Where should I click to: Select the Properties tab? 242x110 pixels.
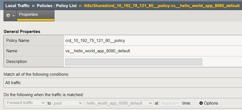click(36, 16)
